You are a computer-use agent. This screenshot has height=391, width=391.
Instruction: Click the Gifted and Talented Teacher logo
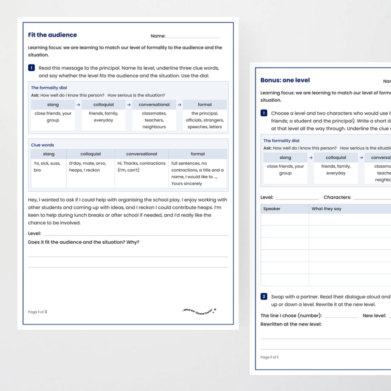click(199, 311)
